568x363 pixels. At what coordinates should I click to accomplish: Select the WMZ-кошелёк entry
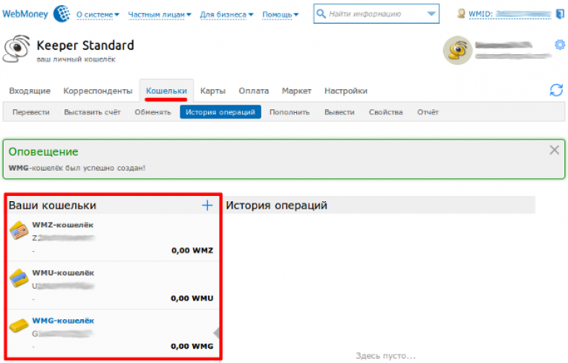62,225
